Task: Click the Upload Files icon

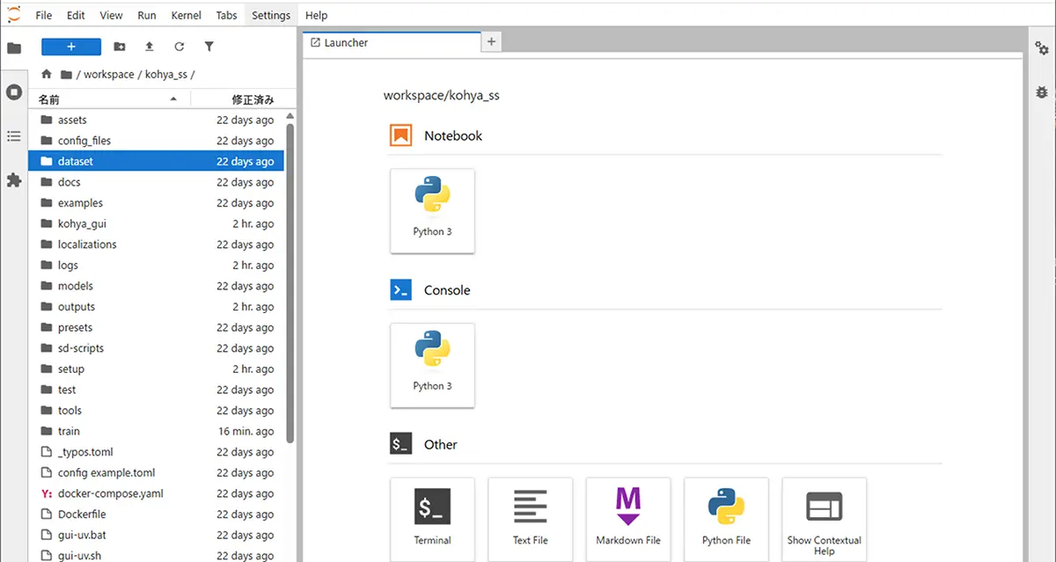Action: tap(150, 47)
